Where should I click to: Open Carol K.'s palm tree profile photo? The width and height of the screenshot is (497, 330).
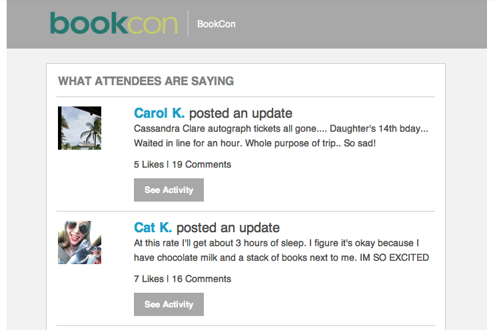79,128
